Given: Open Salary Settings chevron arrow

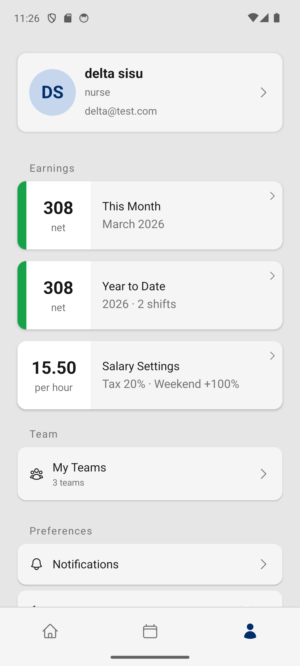Looking at the screenshot, I should point(272,356).
